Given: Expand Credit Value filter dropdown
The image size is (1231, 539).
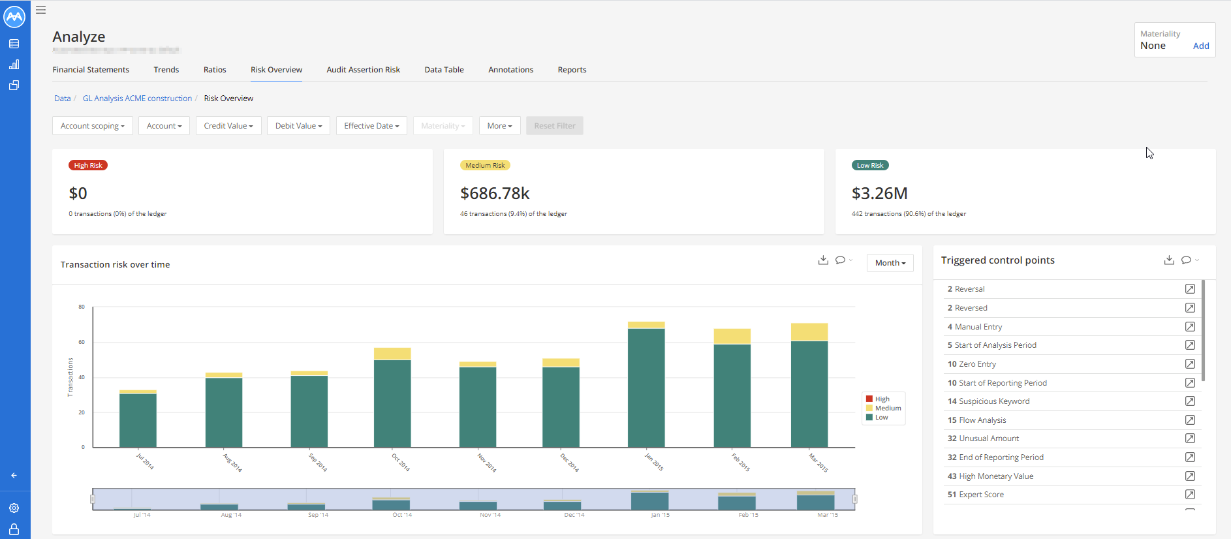Looking at the screenshot, I should pyautogui.click(x=228, y=126).
